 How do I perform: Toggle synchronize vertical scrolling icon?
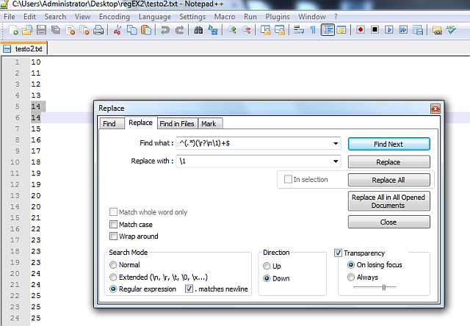[x=265, y=30]
